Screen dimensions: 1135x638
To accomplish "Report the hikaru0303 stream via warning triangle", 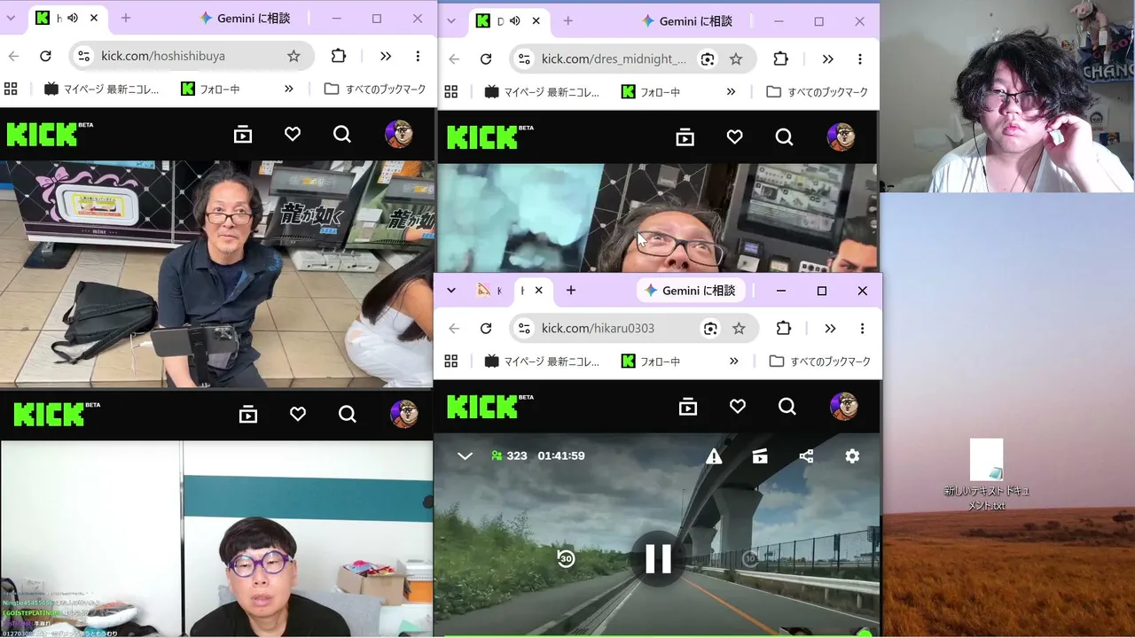I will [x=714, y=455].
